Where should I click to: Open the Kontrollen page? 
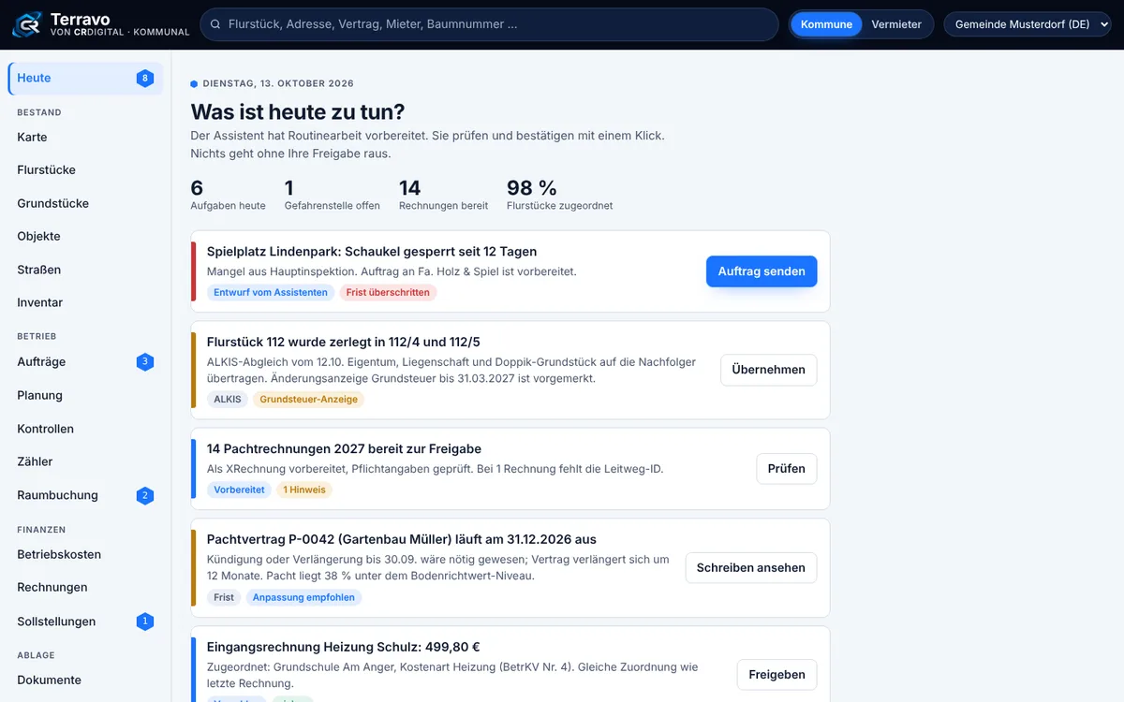click(x=85, y=429)
